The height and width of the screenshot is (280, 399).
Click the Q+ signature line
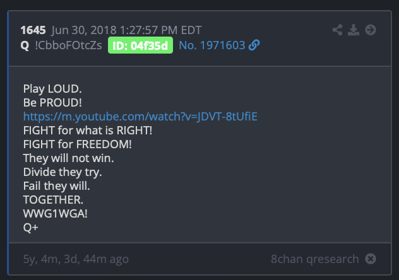(x=30, y=228)
